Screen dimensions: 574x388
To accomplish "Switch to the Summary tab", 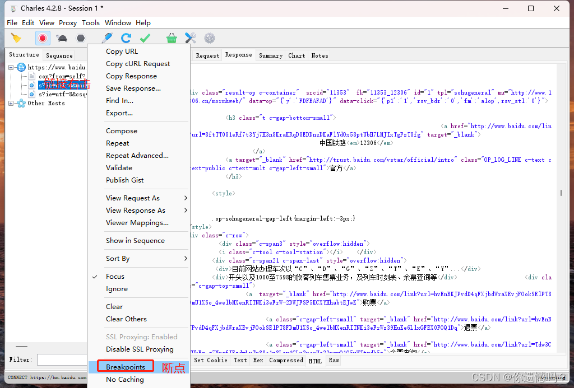I will tap(271, 55).
